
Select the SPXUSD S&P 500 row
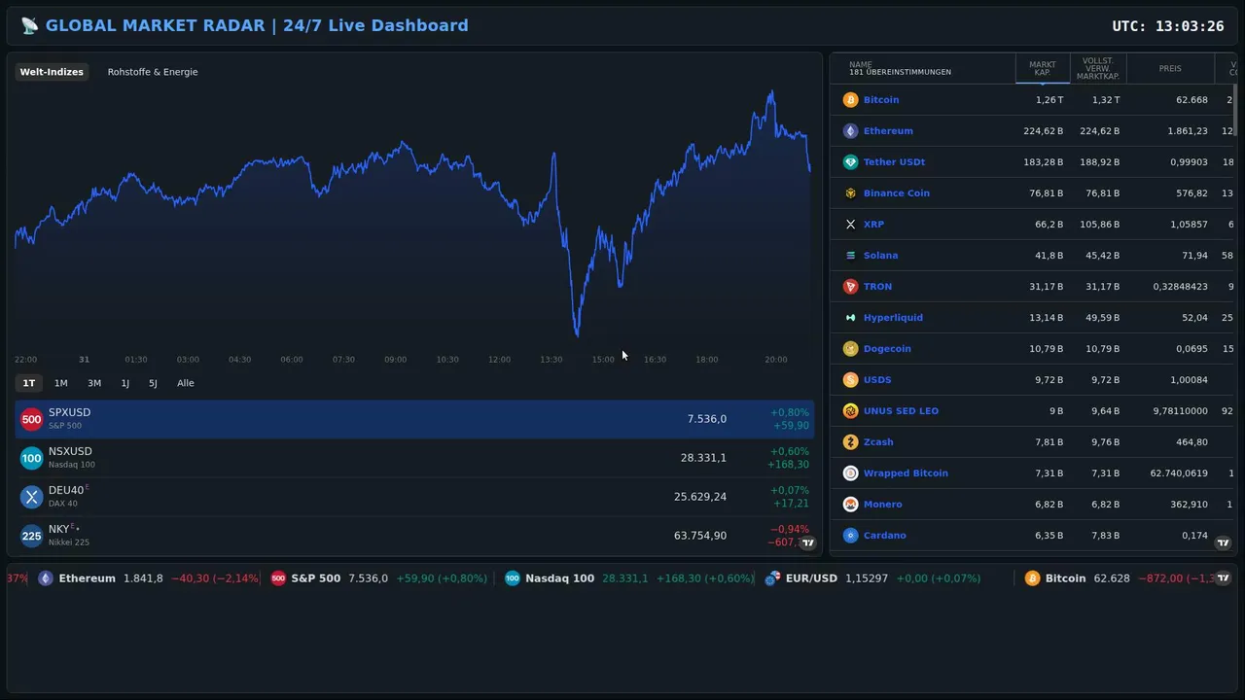(414, 419)
